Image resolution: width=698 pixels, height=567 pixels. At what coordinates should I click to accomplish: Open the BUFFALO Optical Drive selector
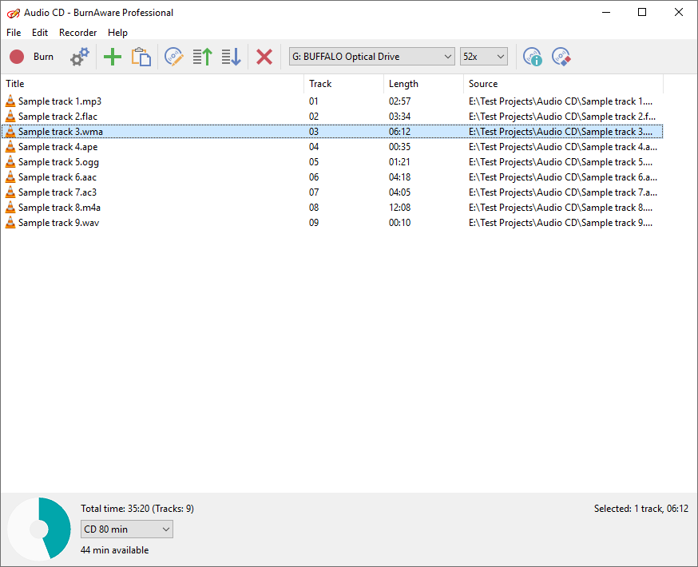(x=371, y=56)
